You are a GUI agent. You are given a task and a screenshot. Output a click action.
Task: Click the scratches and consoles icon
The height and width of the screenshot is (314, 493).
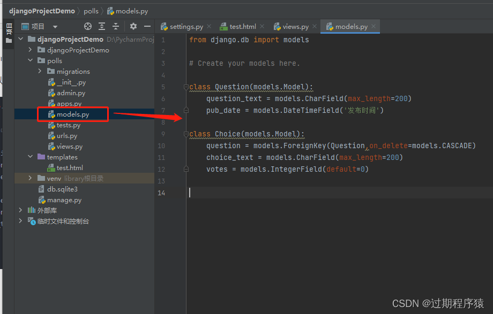(32, 221)
